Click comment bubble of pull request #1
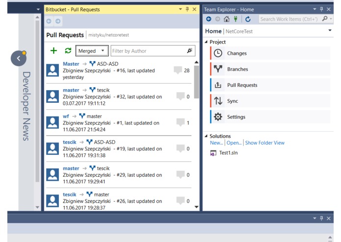 pos(181,122)
